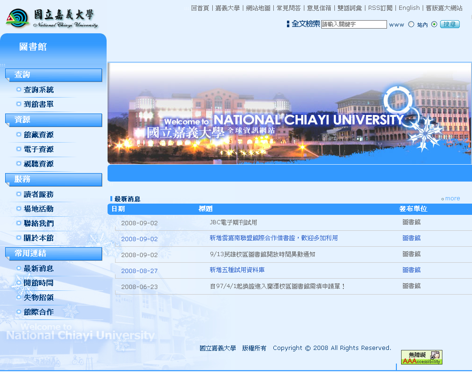Open the 自97/4/1起換證進入蘭潭校區 news item
This screenshot has height=372, width=472.
(277, 286)
